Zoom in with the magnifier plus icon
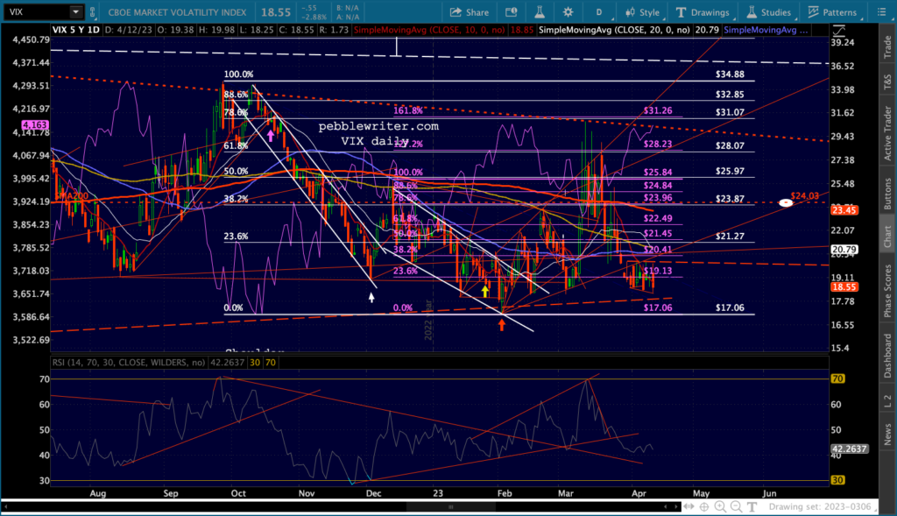This screenshot has width=897, height=516. pos(720,507)
